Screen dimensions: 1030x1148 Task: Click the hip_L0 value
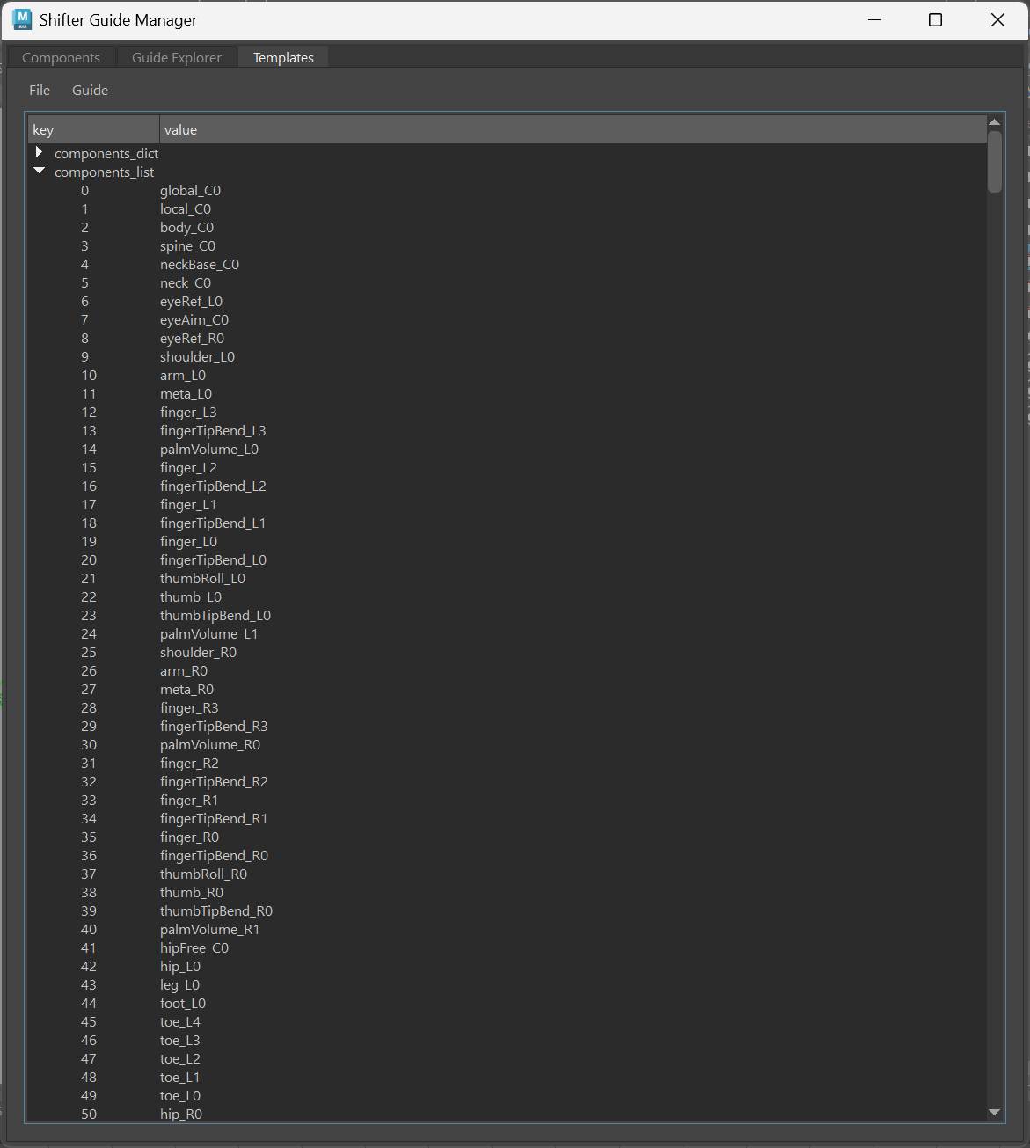(180, 966)
